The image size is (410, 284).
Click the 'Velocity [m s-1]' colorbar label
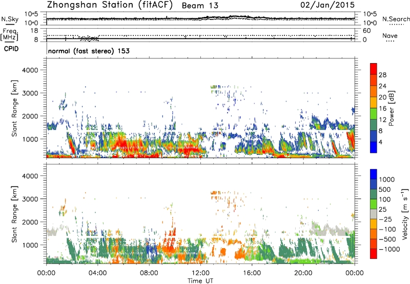[x=405, y=214]
